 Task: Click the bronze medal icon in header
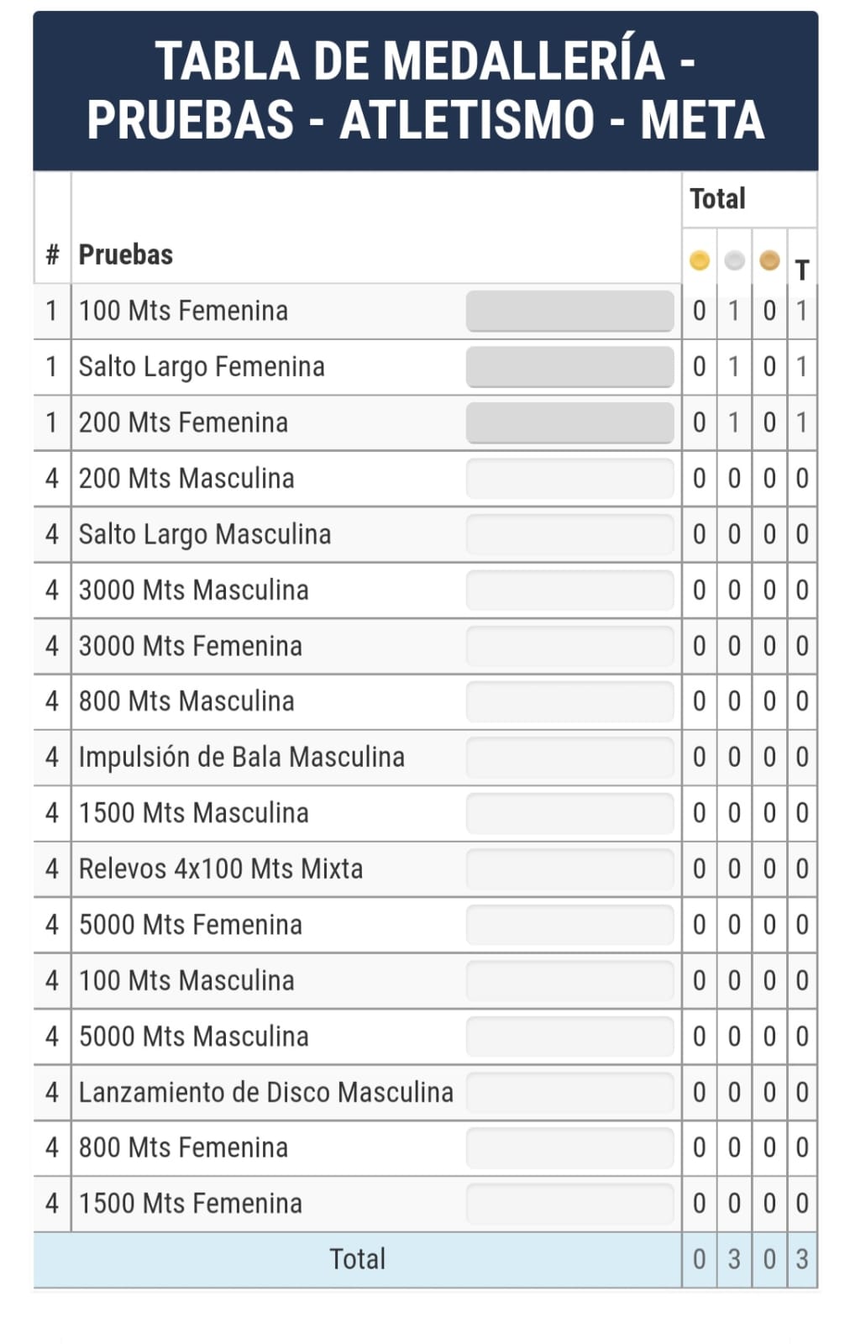769,261
